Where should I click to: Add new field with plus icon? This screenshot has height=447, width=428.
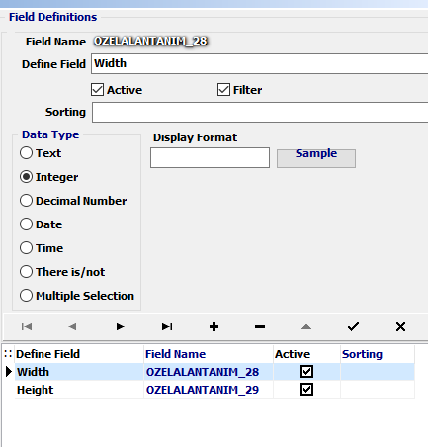coord(214,326)
